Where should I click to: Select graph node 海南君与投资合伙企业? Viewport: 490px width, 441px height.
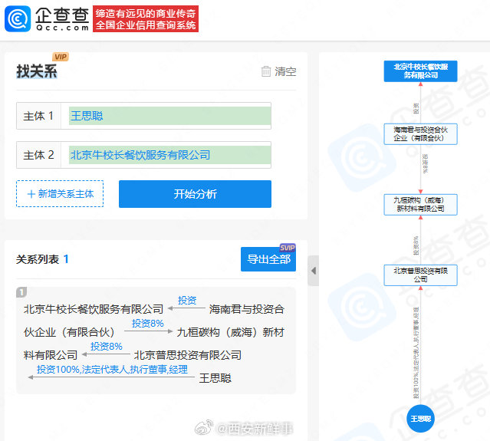coord(420,133)
